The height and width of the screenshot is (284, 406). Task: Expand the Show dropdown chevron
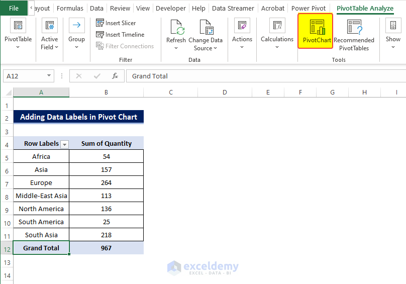[393, 47]
